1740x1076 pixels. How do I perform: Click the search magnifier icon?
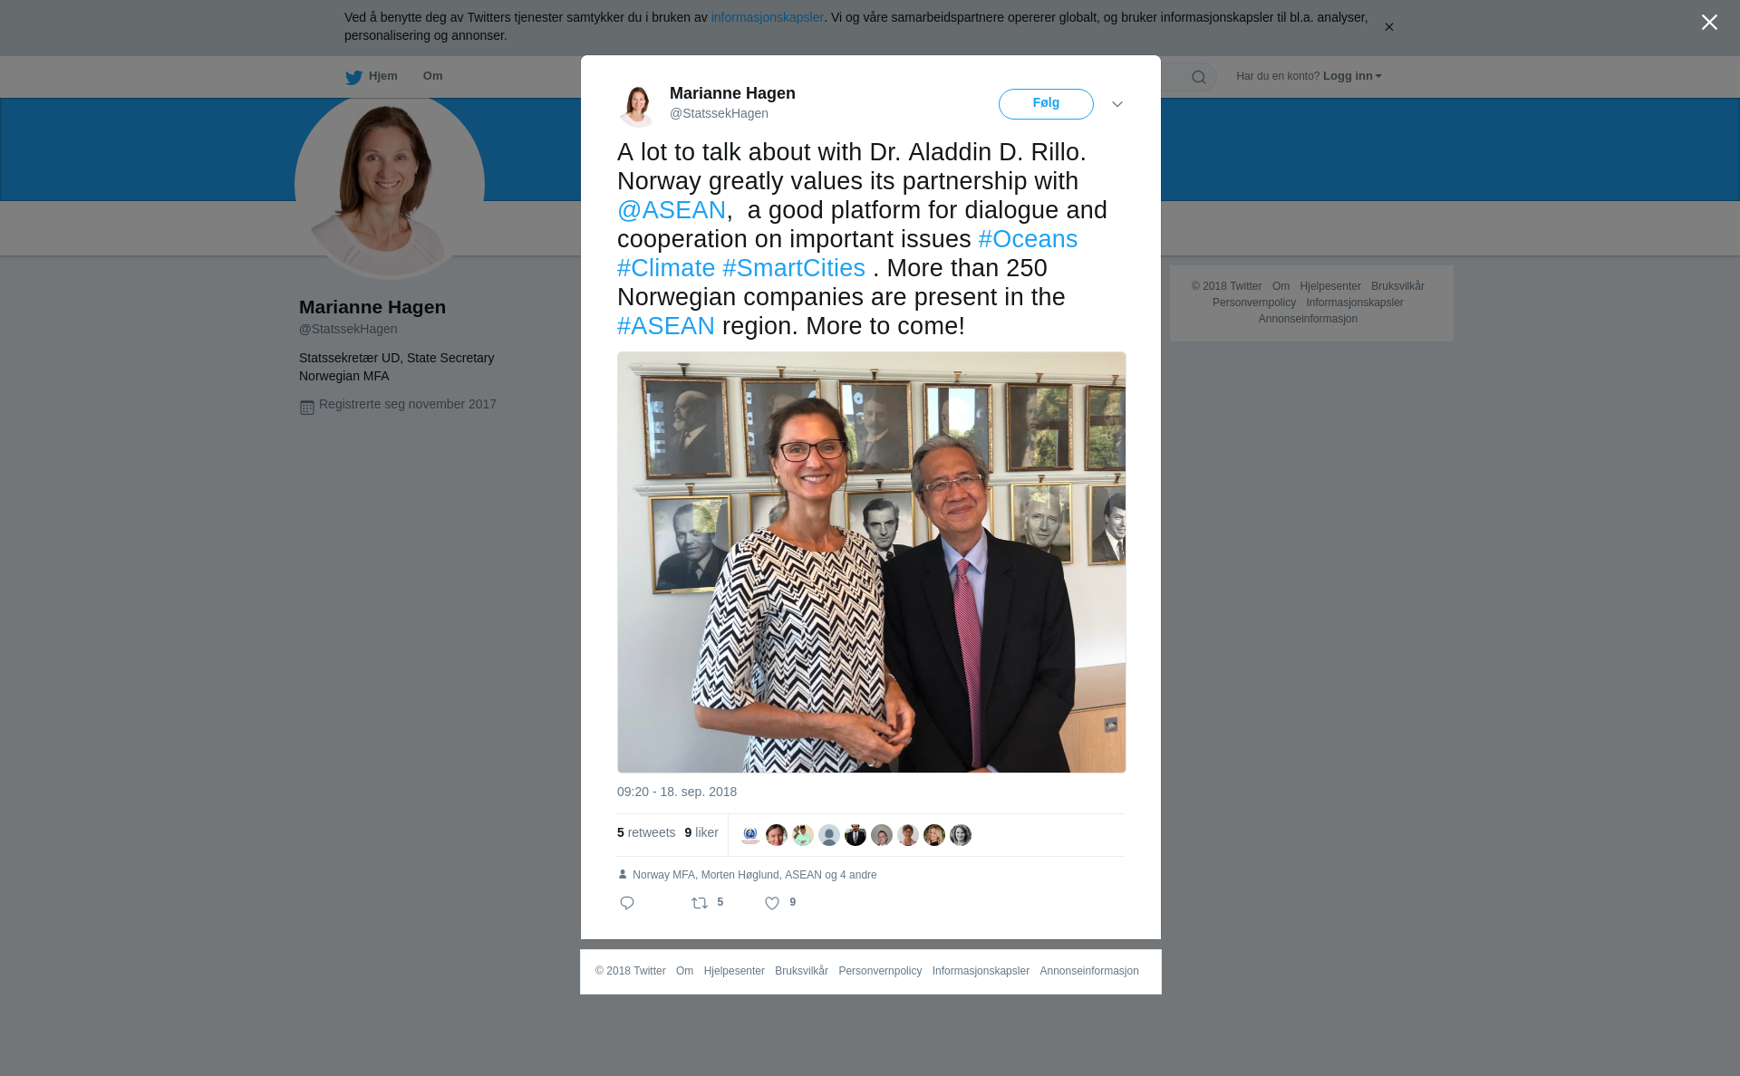(1199, 77)
